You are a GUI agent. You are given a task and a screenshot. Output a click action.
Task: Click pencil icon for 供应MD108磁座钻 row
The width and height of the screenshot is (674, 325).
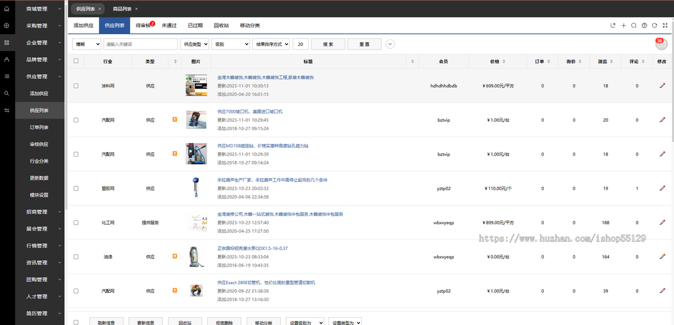(x=662, y=154)
